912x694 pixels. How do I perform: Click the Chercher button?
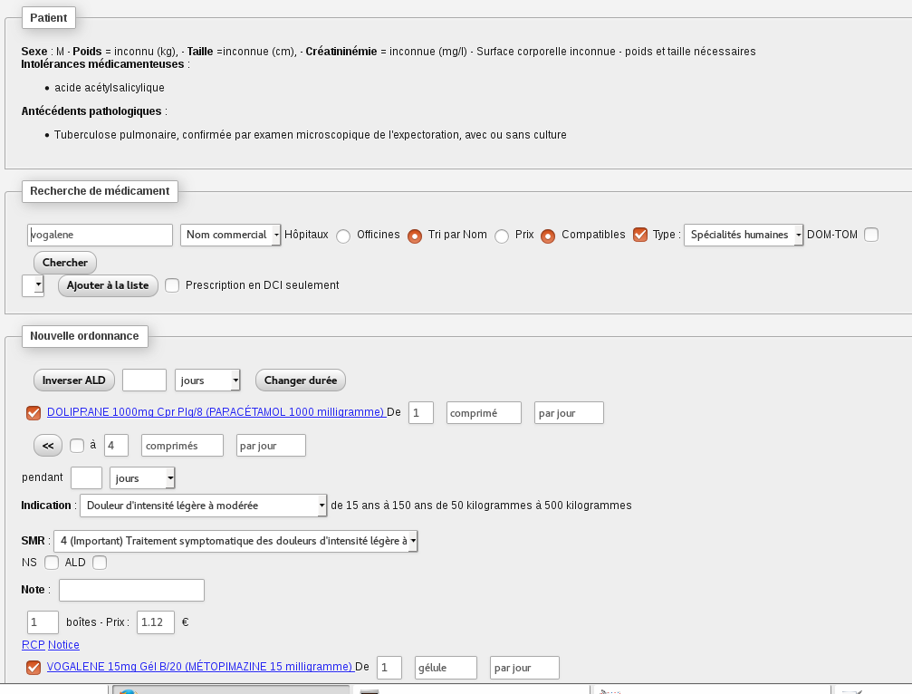point(64,263)
